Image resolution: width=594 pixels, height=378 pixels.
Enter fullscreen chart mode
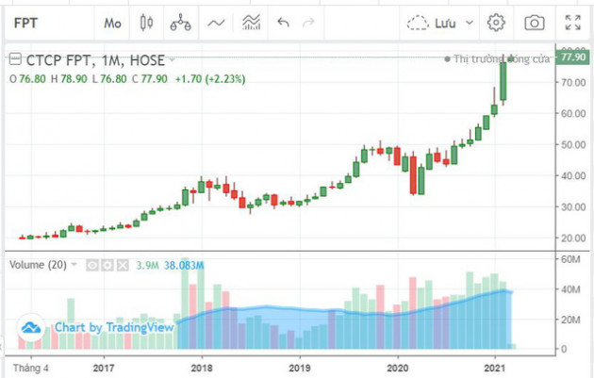(571, 22)
